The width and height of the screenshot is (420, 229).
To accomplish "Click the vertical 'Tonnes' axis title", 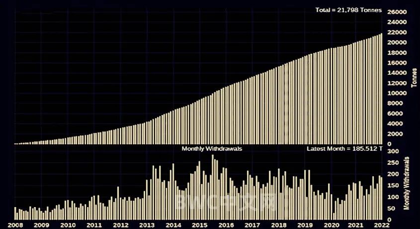I will (415, 78).
